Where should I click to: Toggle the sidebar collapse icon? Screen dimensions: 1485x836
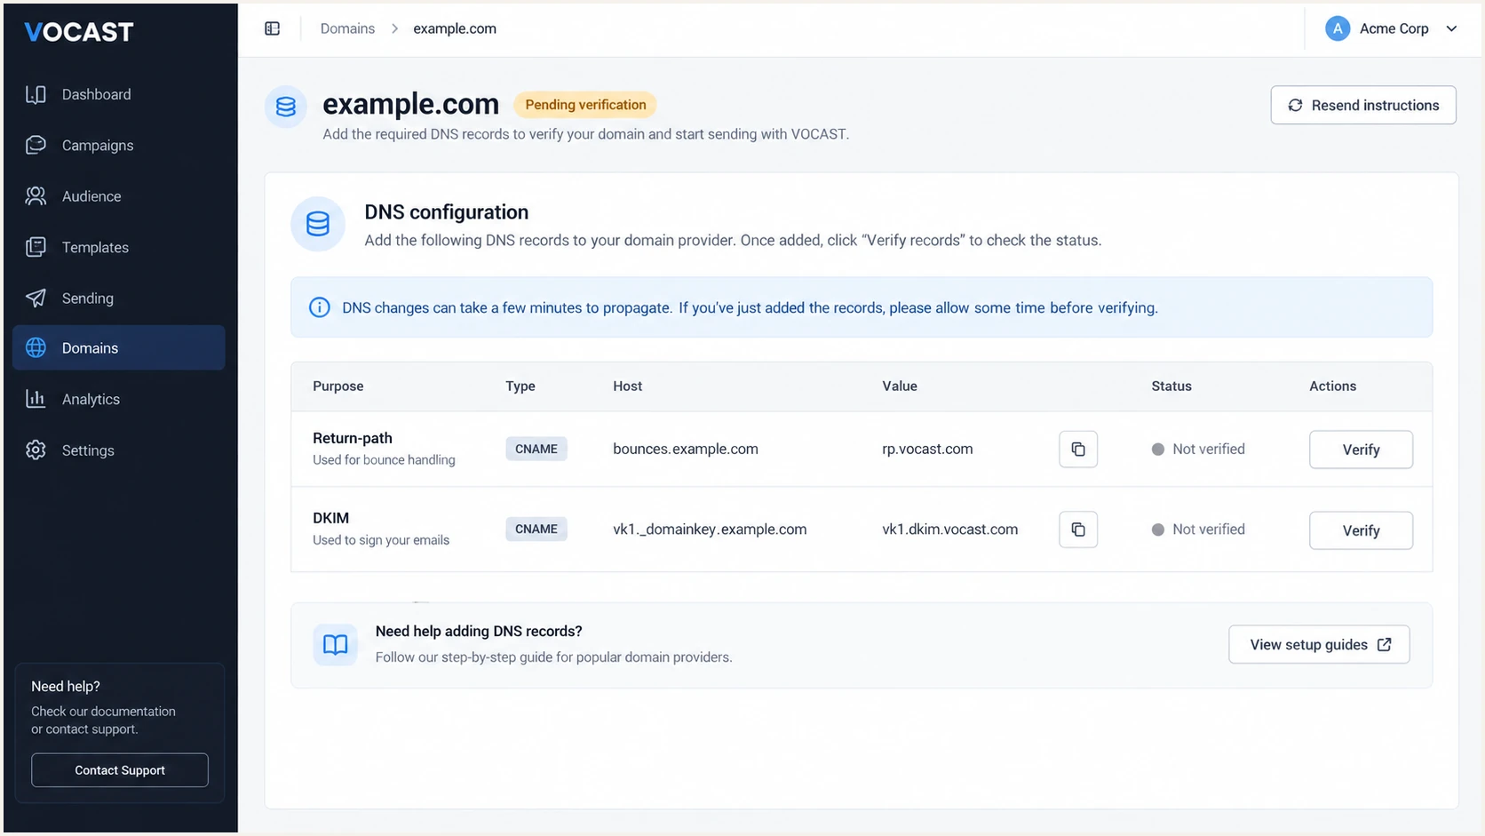pyautogui.click(x=273, y=28)
